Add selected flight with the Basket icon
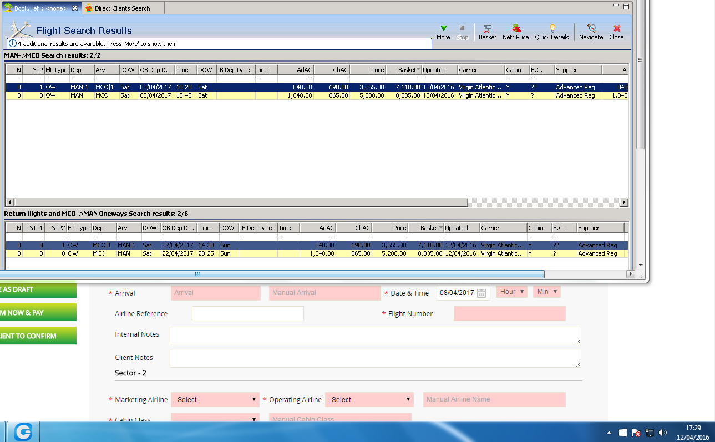 point(488,28)
